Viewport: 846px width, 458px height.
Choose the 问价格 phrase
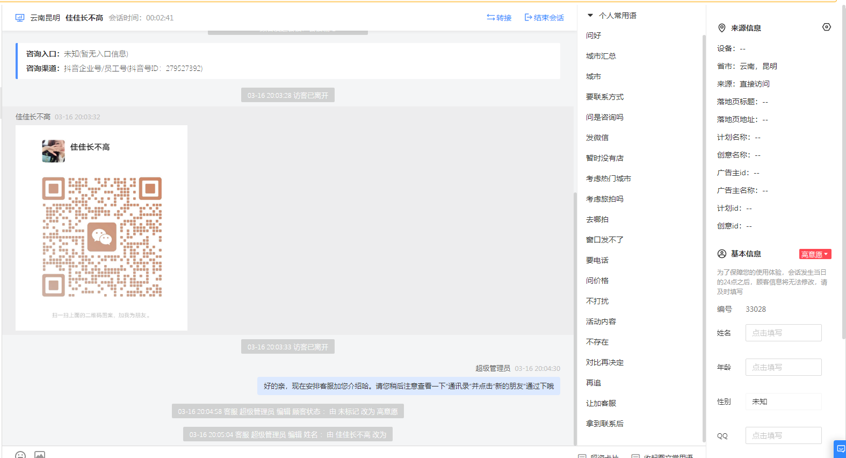pyautogui.click(x=597, y=281)
